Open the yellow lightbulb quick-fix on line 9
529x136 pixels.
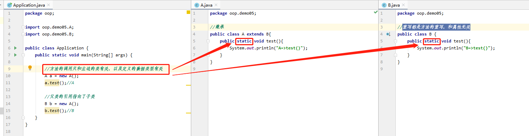click(x=30, y=68)
